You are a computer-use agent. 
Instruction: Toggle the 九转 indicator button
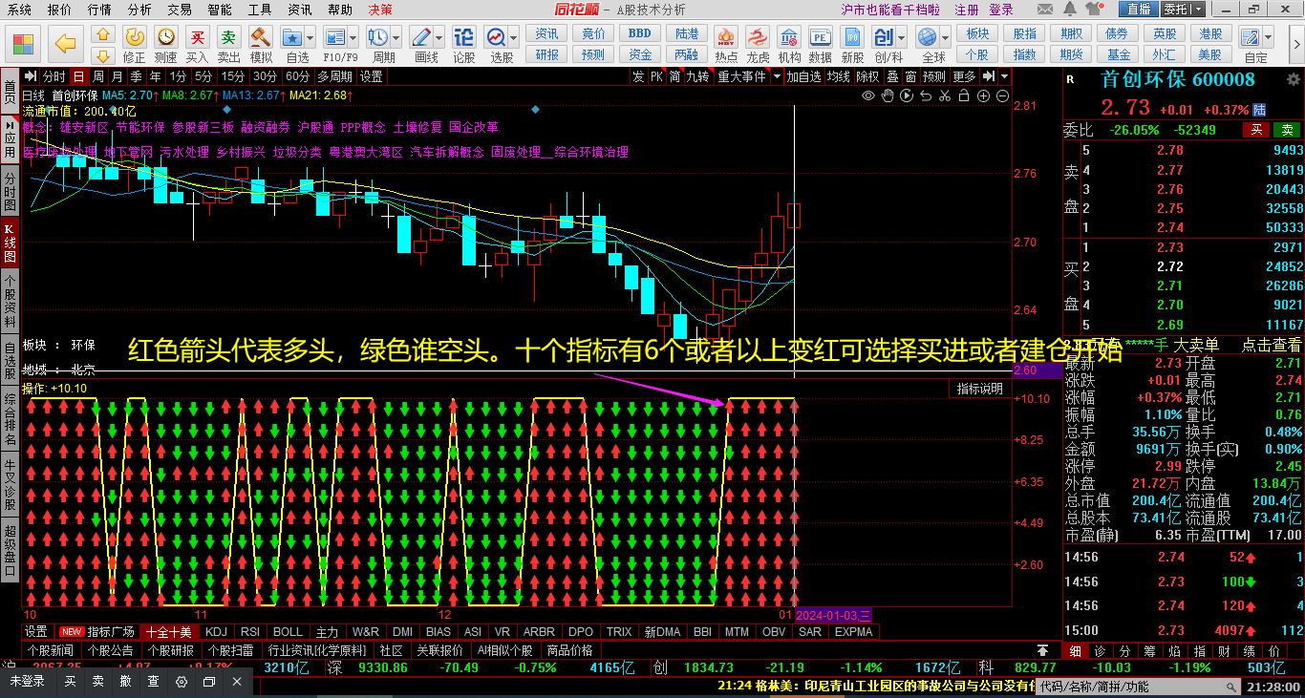click(698, 76)
